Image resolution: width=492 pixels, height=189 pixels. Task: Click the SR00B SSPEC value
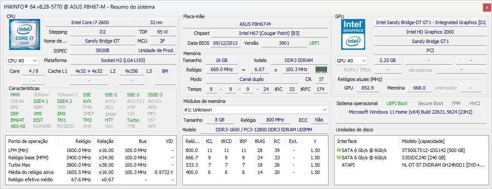coord(102,50)
